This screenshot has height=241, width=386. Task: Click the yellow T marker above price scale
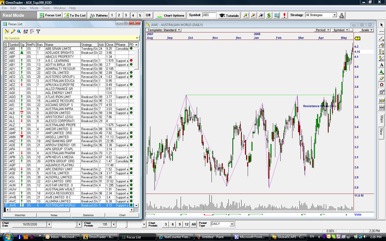pyautogui.click(x=357, y=38)
